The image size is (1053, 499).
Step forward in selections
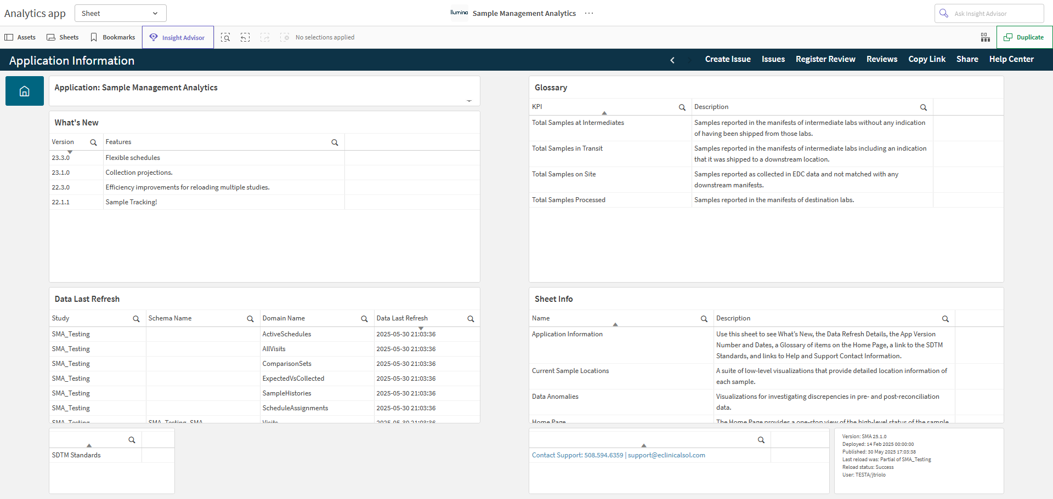[x=265, y=37]
